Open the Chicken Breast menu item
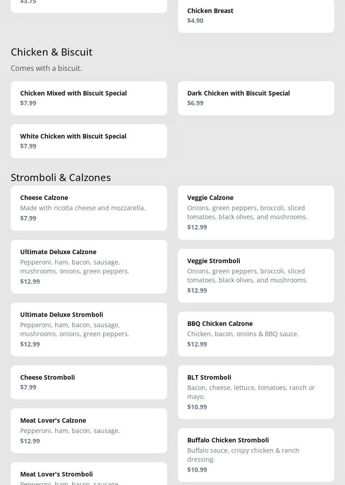The height and width of the screenshot is (485, 345). (256, 16)
